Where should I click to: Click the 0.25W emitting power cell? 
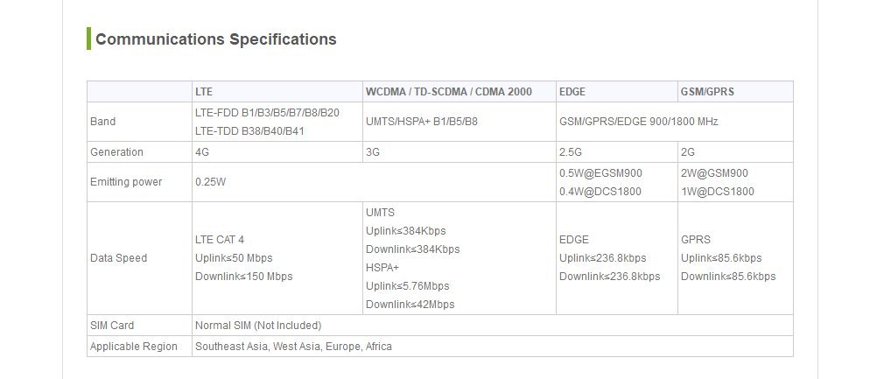[x=210, y=182]
